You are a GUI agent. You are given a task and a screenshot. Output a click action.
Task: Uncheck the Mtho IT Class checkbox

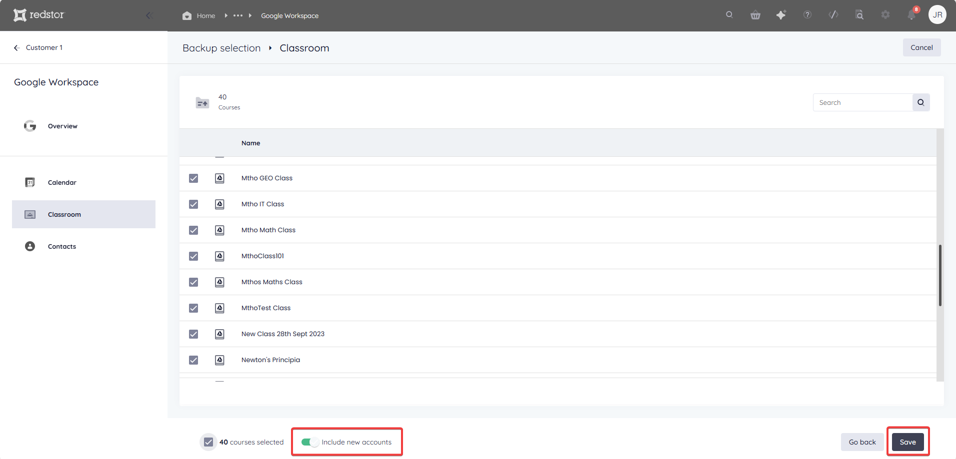click(193, 204)
